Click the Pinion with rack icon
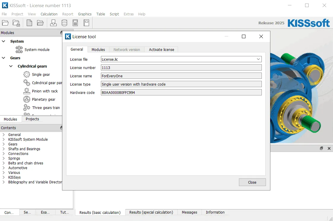 tap(26, 91)
